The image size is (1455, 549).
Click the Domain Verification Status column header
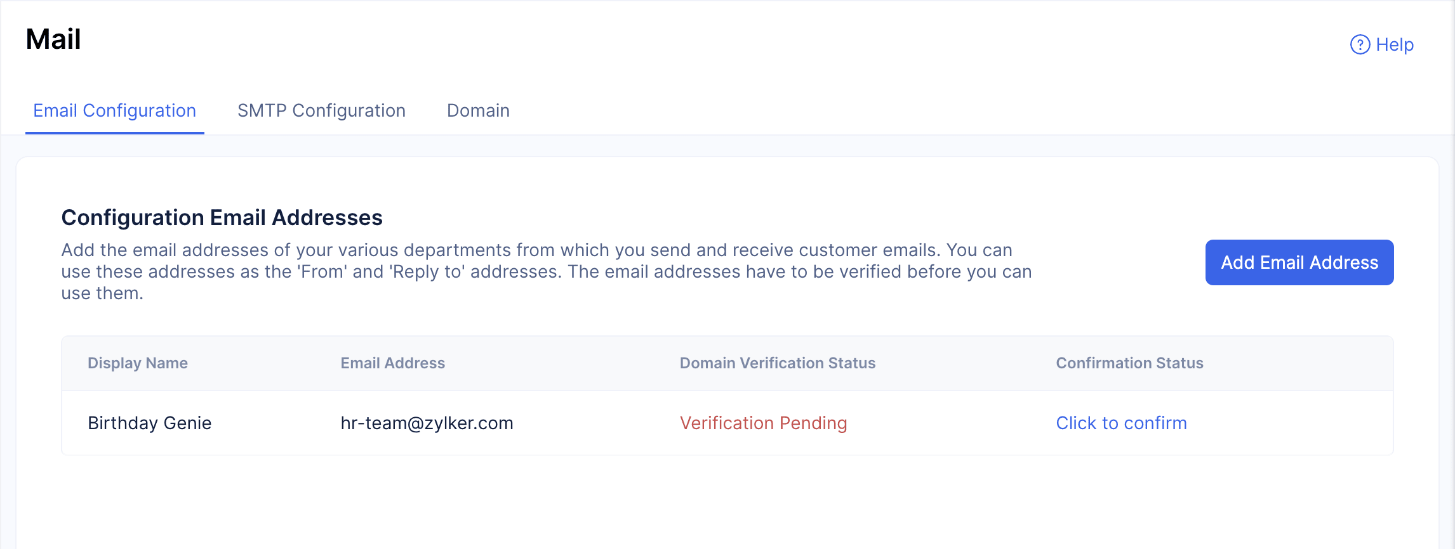point(777,363)
